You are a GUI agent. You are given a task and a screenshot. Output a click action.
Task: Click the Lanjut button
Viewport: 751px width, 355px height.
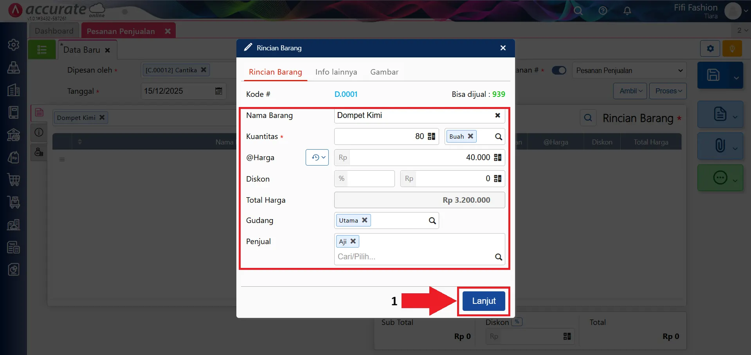point(484,301)
